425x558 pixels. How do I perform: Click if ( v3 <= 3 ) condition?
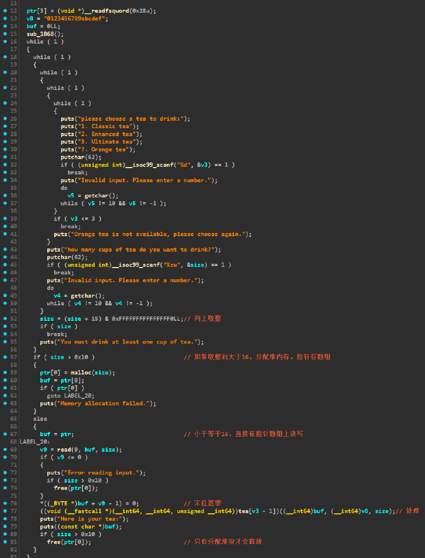point(78,219)
